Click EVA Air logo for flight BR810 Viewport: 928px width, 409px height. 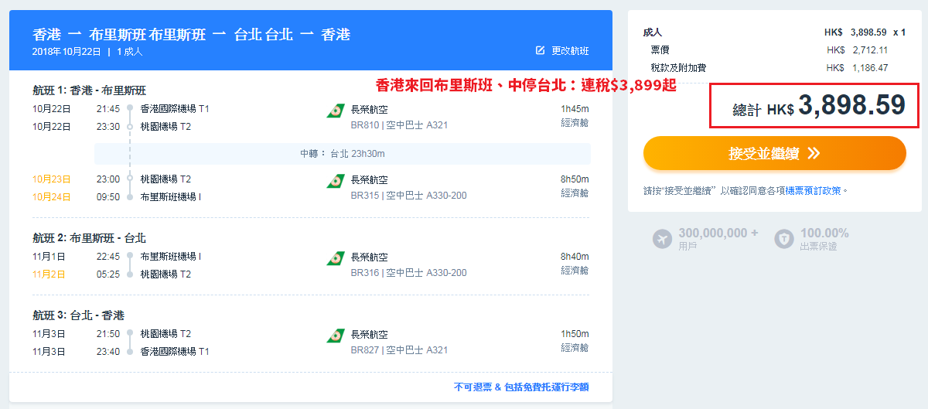336,111
